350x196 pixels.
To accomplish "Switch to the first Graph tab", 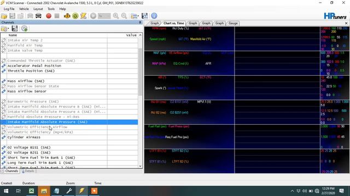I will click(x=154, y=23).
